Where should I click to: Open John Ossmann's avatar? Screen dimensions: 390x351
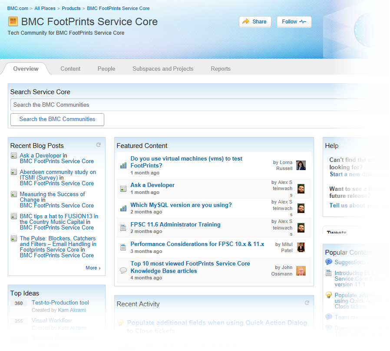[301, 271]
